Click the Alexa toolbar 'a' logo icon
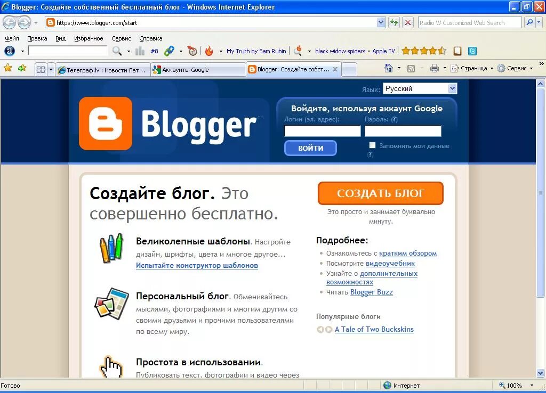 tap(10, 51)
